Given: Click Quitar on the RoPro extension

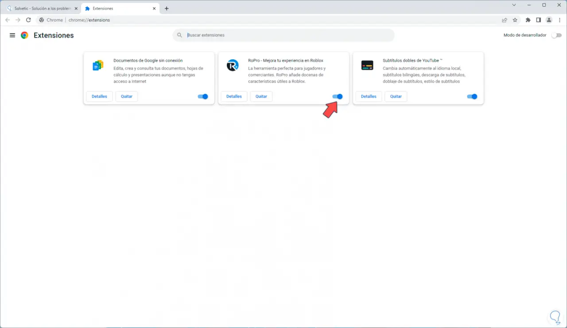Looking at the screenshot, I should [x=261, y=96].
